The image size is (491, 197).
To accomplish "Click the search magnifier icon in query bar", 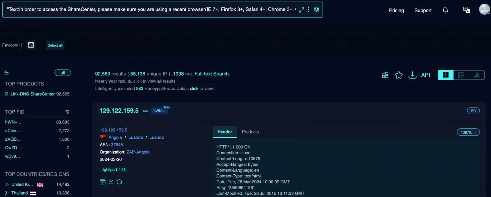I will (316, 9).
